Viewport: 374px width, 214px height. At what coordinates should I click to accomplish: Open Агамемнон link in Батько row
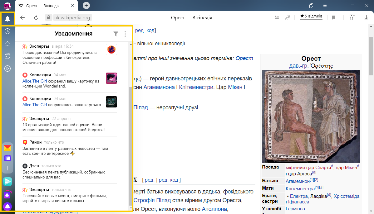pyautogui.click(x=298, y=181)
